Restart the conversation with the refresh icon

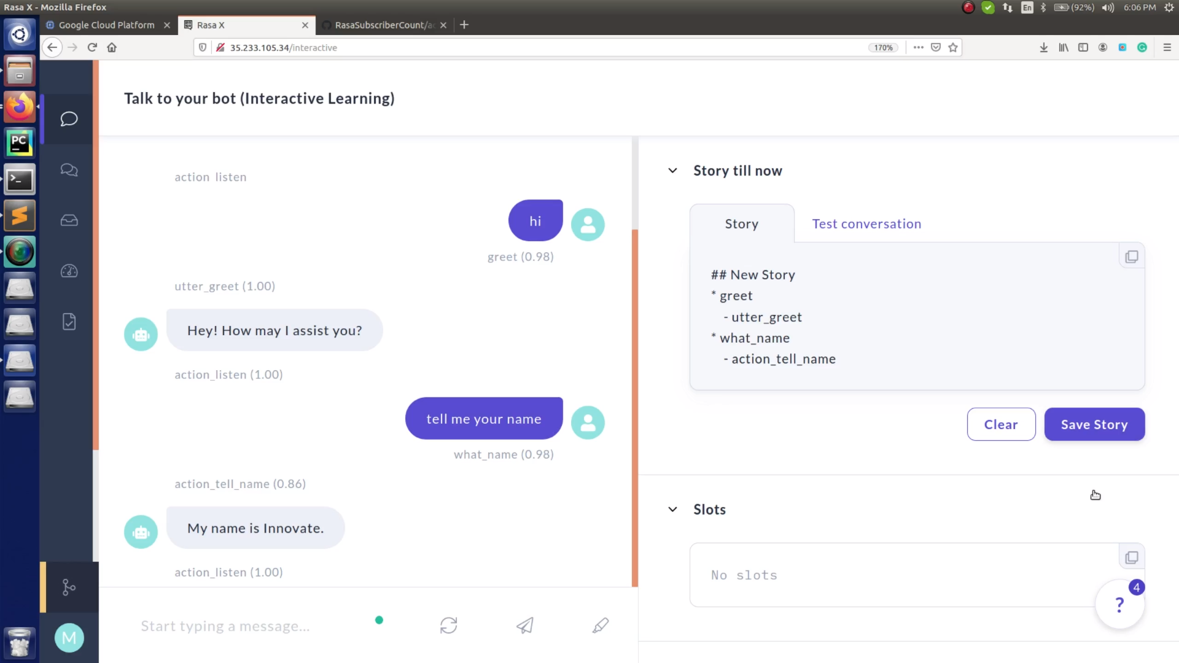[x=449, y=625]
